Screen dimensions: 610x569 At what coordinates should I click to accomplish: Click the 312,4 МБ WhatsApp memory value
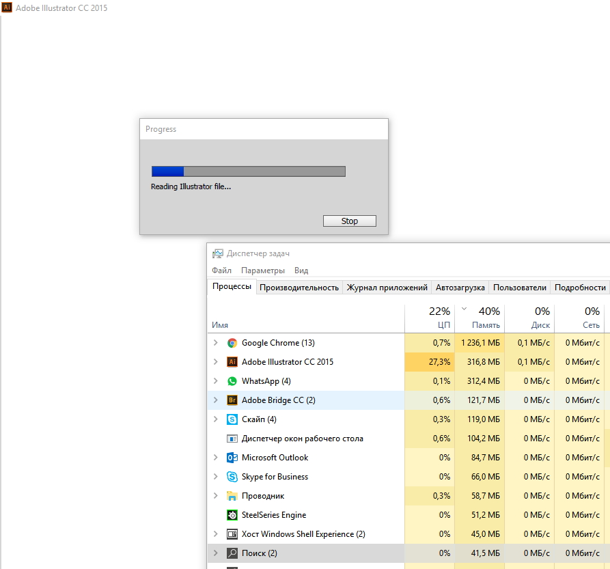pos(484,380)
